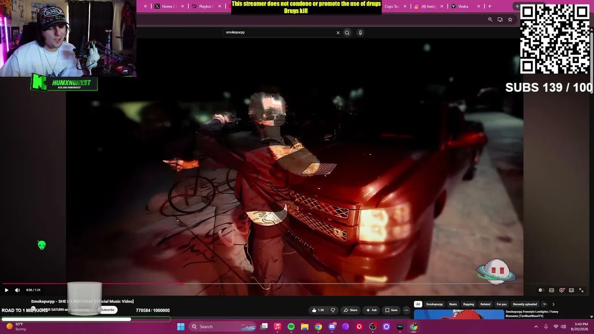Launch the pink music app on the taskbar
Screen dimensions: 594x334
[x=278, y=327]
